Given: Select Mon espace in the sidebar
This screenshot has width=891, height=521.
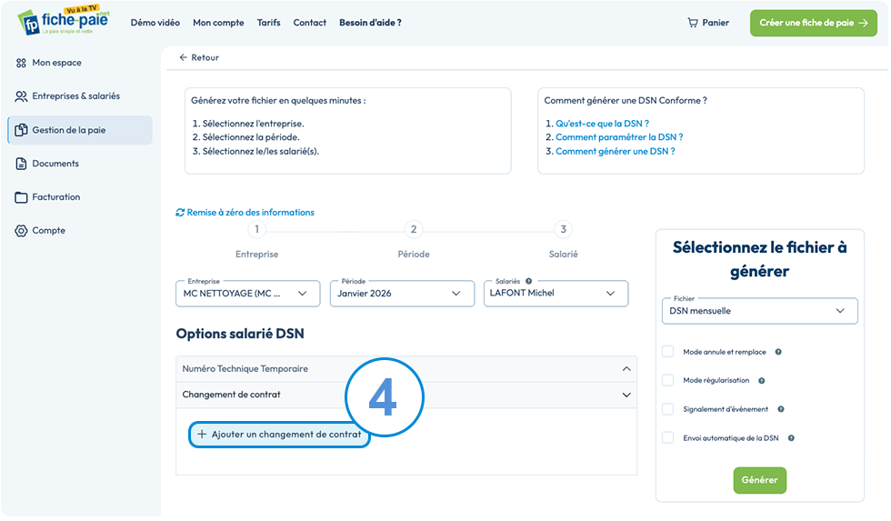Looking at the screenshot, I should tap(80, 63).
